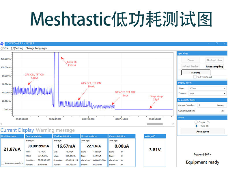Click the window duration 00:00:24:125
228x181 pixels.
pos(72,160)
